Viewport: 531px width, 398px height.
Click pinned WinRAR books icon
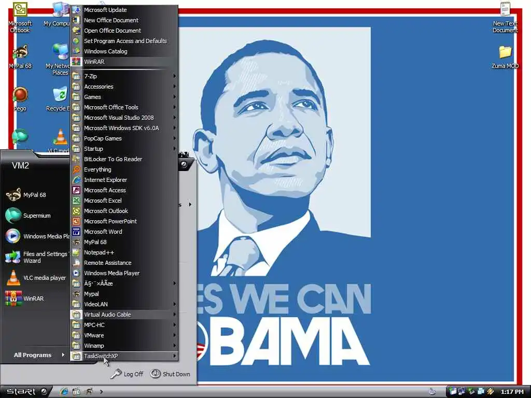[x=13, y=298]
